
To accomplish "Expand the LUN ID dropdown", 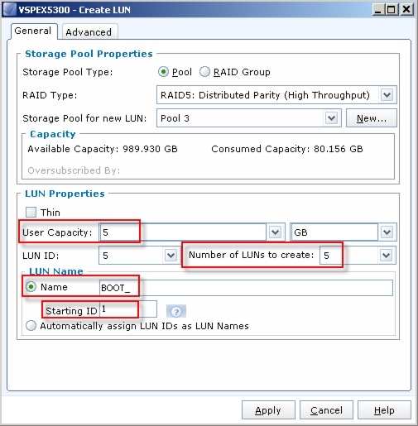I will [171, 256].
